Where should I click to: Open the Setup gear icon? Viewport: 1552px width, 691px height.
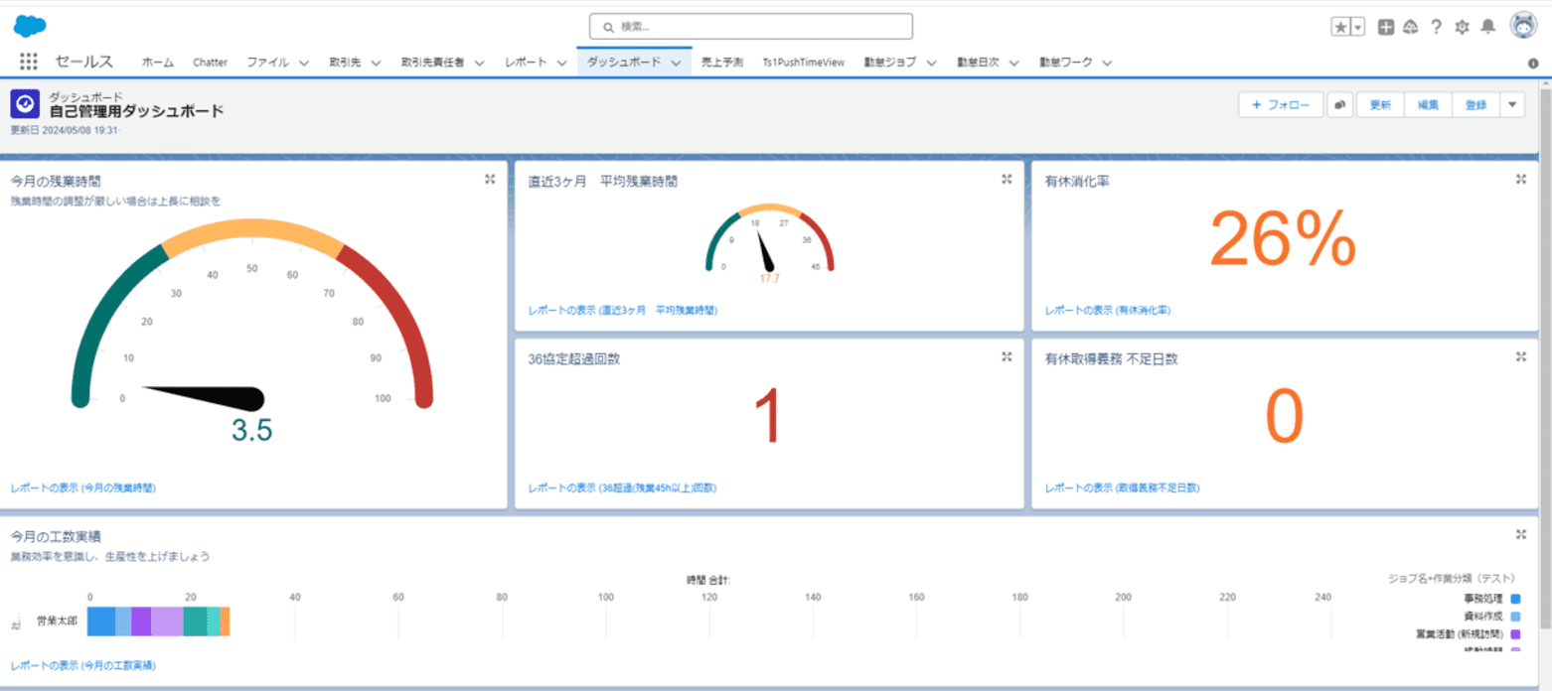1462,28
